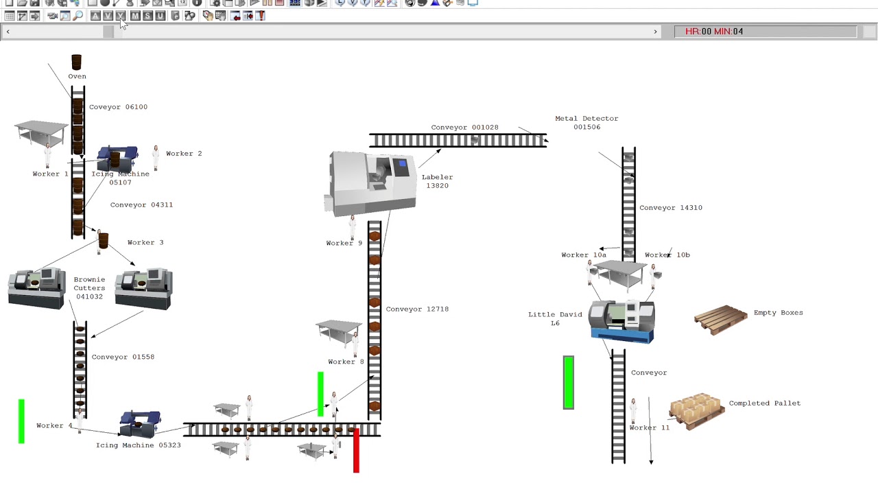
Task: Click the 'V' toolbar button
Action: tap(108, 16)
